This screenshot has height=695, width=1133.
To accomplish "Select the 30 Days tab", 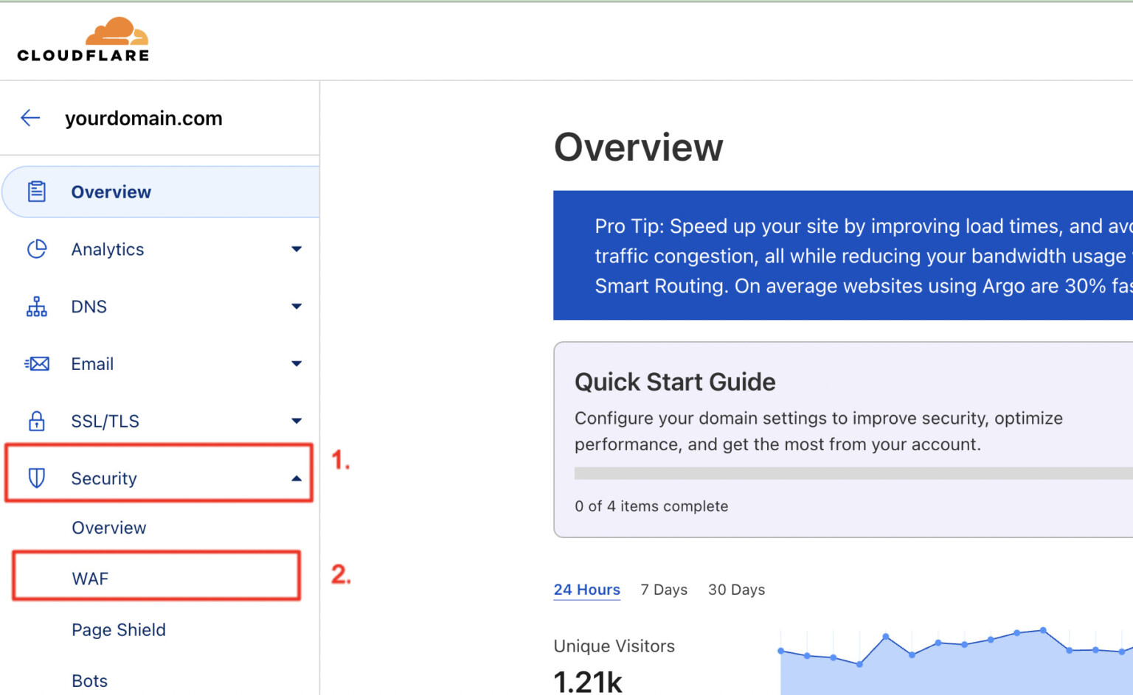I will 736,590.
